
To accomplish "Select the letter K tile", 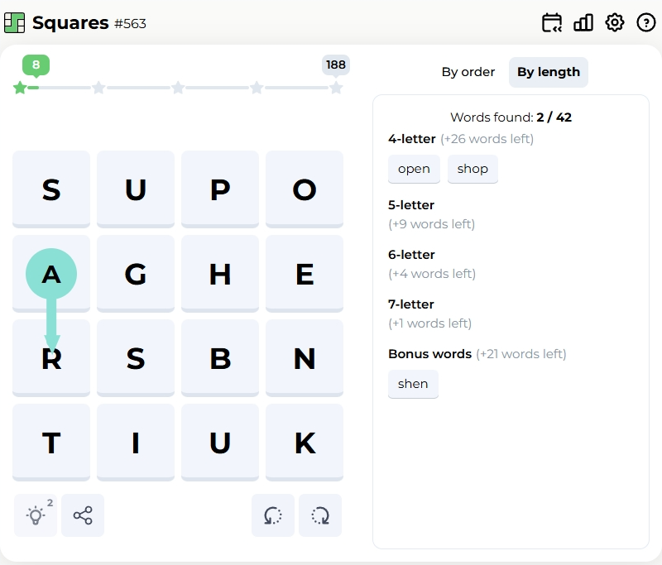I will point(305,443).
